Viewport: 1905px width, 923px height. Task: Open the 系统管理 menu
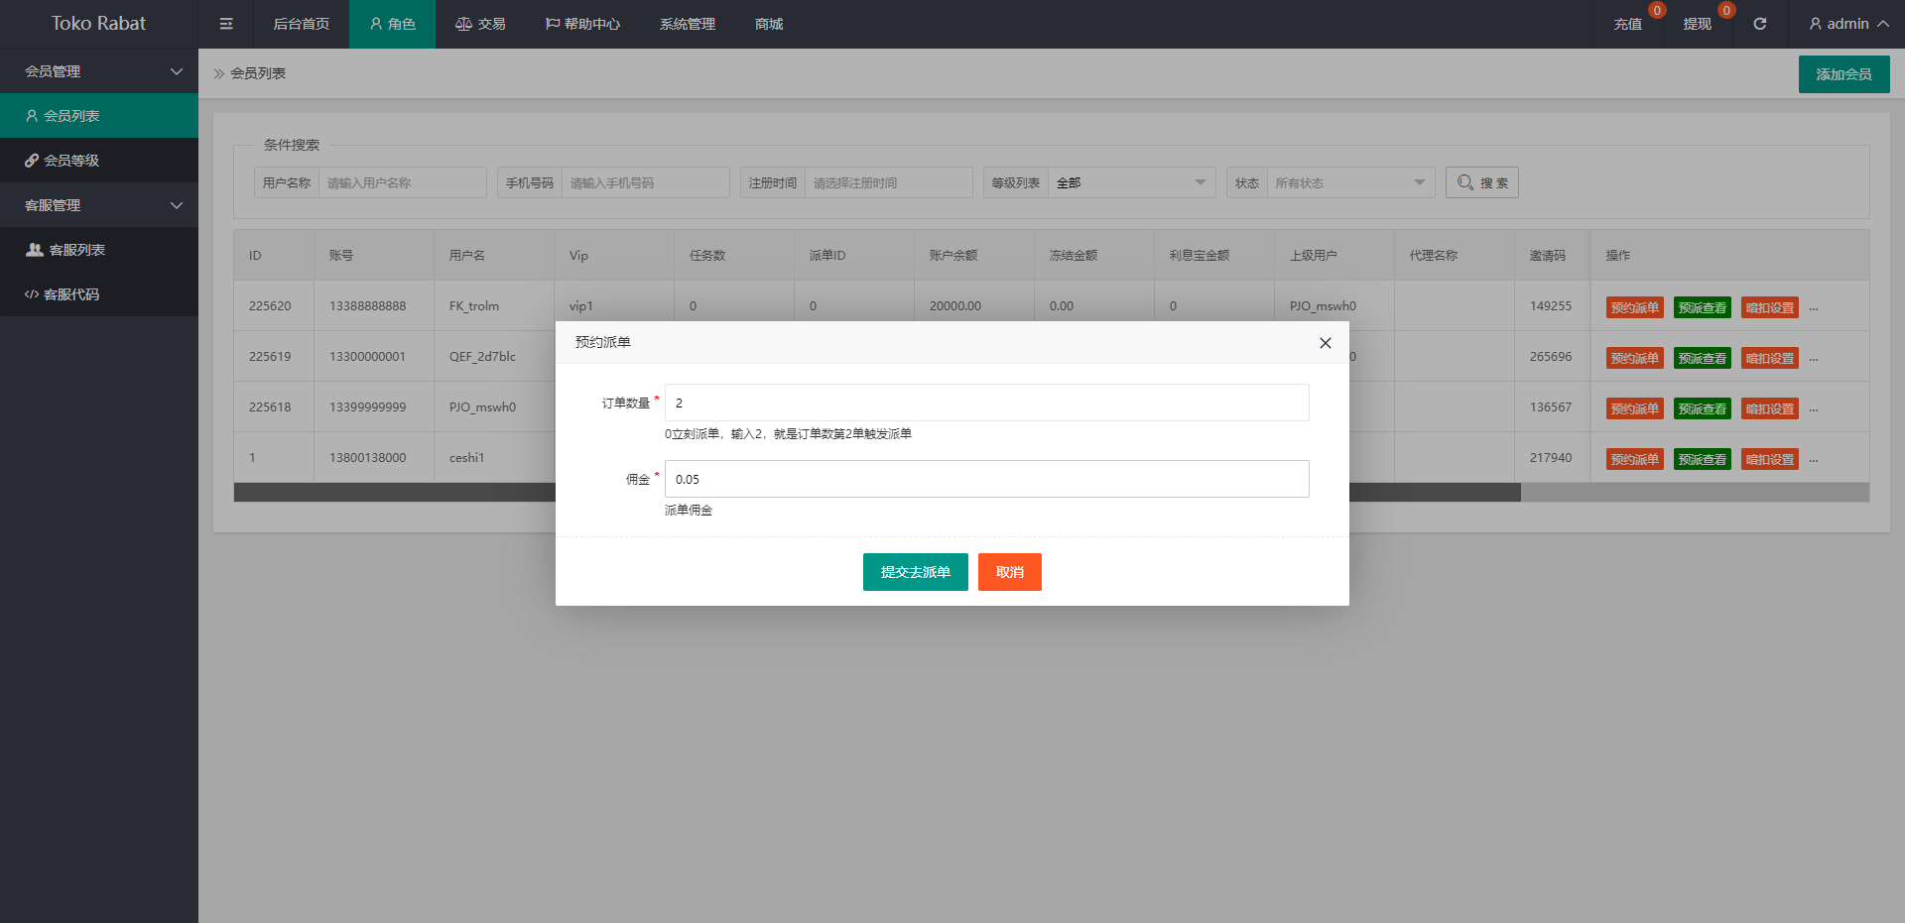coord(687,24)
